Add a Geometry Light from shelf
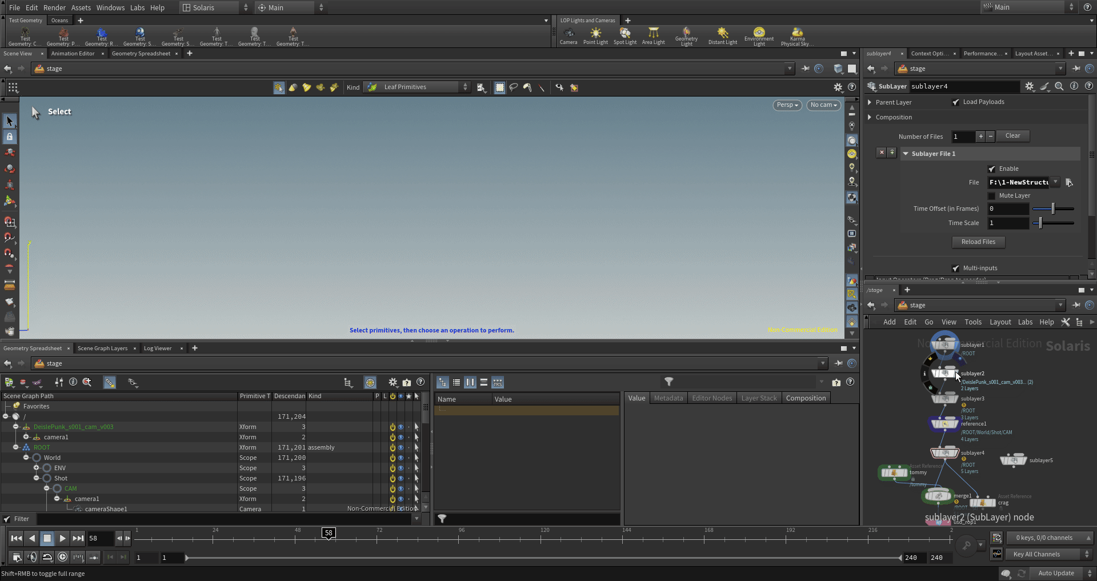Image resolution: width=1097 pixels, height=581 pixels. click(x=686, y=37)
